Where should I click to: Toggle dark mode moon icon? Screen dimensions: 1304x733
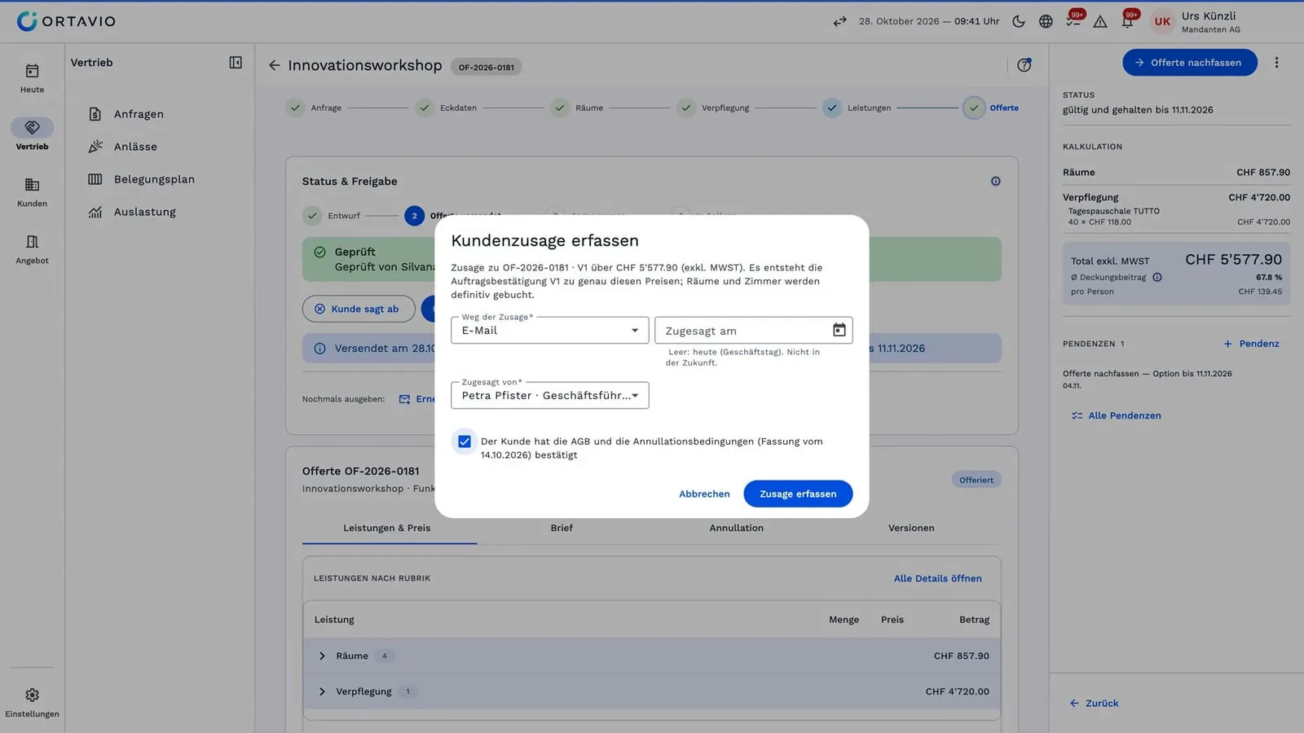tap(1019, 21)
